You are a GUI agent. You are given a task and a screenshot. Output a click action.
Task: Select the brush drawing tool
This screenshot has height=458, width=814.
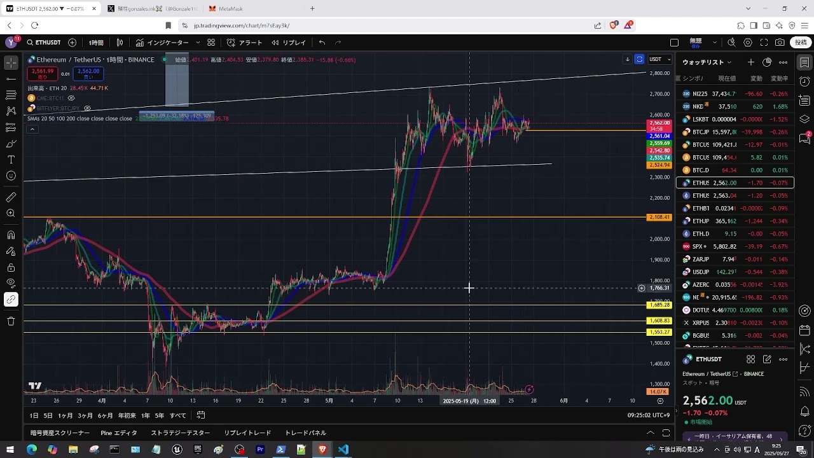pos(11,144)
